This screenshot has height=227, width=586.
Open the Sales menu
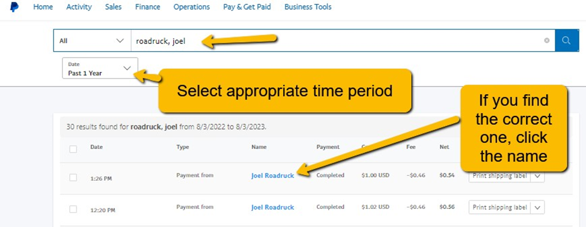[113, 7]
